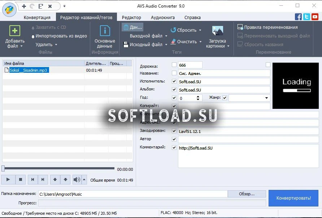
Task: Toggle the Комментарий (Comment) checkbox
Action: (174, 147)
